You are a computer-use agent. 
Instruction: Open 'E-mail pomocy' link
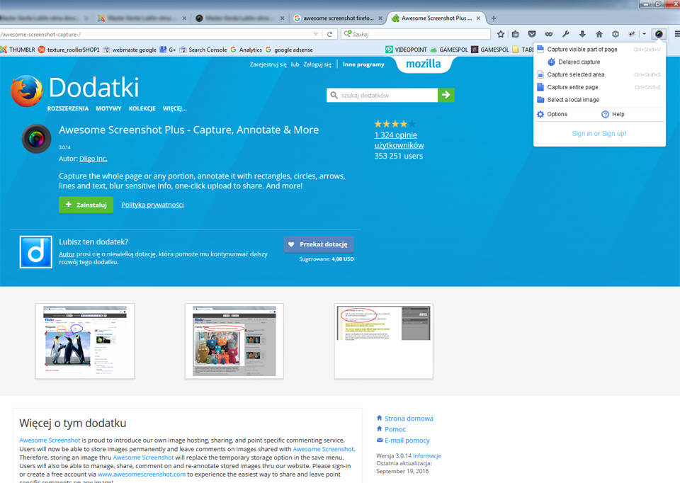(x=407, y=441)
